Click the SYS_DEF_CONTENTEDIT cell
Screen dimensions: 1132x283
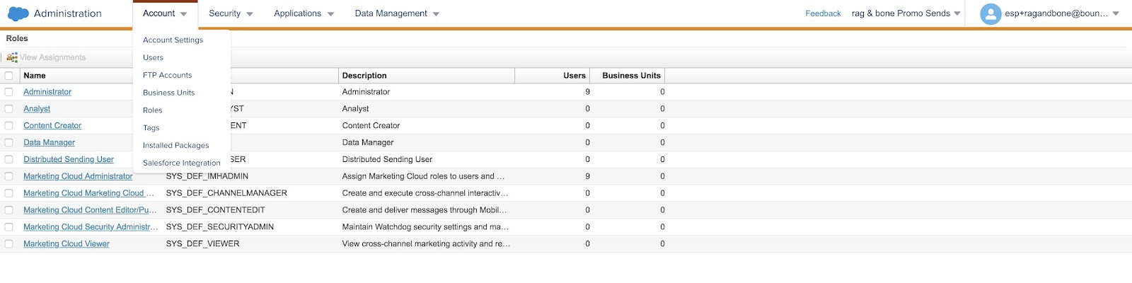216,210
